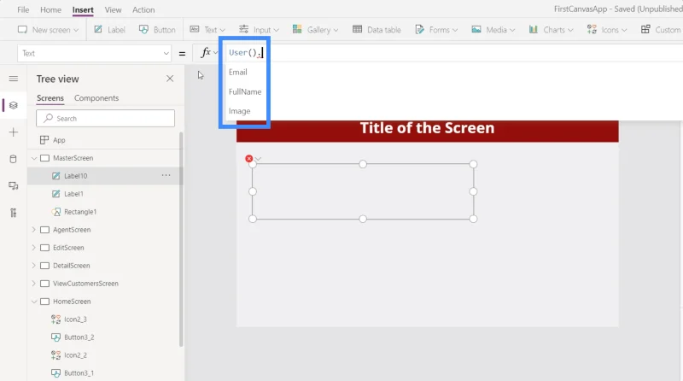Select HomeScreen in the tree

click(72, 302)
